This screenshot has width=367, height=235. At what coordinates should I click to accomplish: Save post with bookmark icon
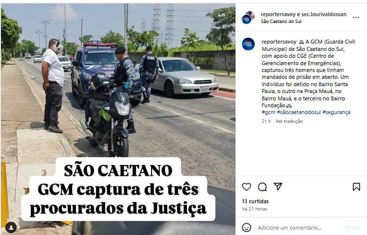(x=356, y=187)
